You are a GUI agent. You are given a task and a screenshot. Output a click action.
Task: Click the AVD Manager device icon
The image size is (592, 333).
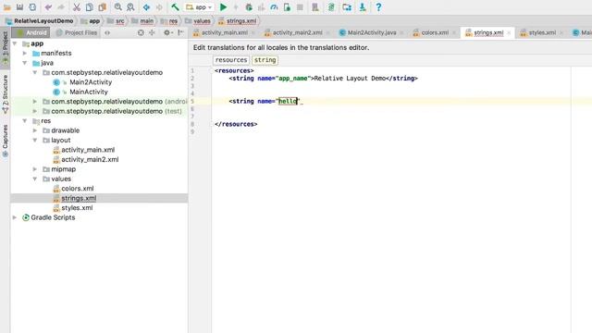coord(315,6)
